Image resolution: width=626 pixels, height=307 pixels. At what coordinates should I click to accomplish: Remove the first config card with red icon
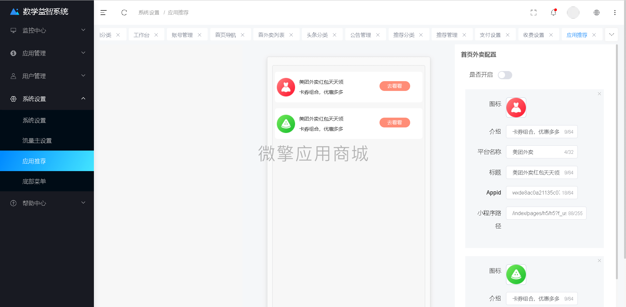tap(599, 94)
